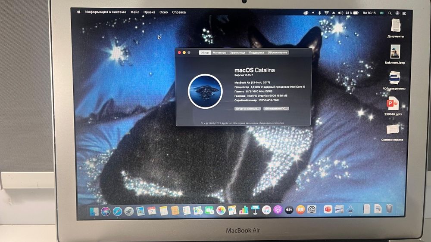Open orange Books icon in Dock

pyautogui.click(x=300, y=210)
